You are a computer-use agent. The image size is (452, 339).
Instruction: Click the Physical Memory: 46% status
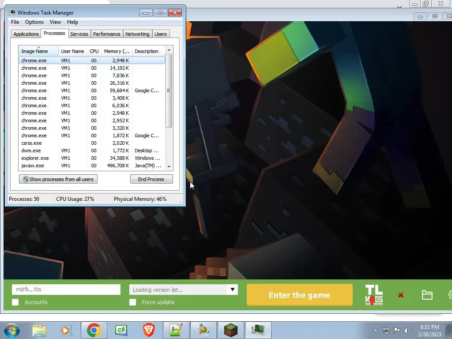pos(140,199)
